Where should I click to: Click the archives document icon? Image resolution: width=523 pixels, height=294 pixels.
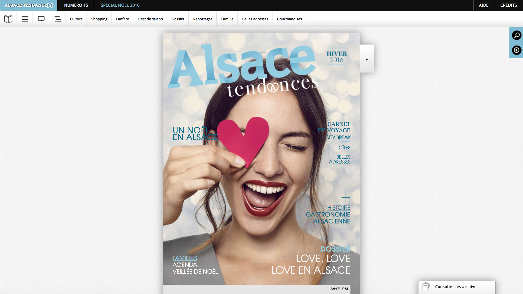tap(426, 287)
